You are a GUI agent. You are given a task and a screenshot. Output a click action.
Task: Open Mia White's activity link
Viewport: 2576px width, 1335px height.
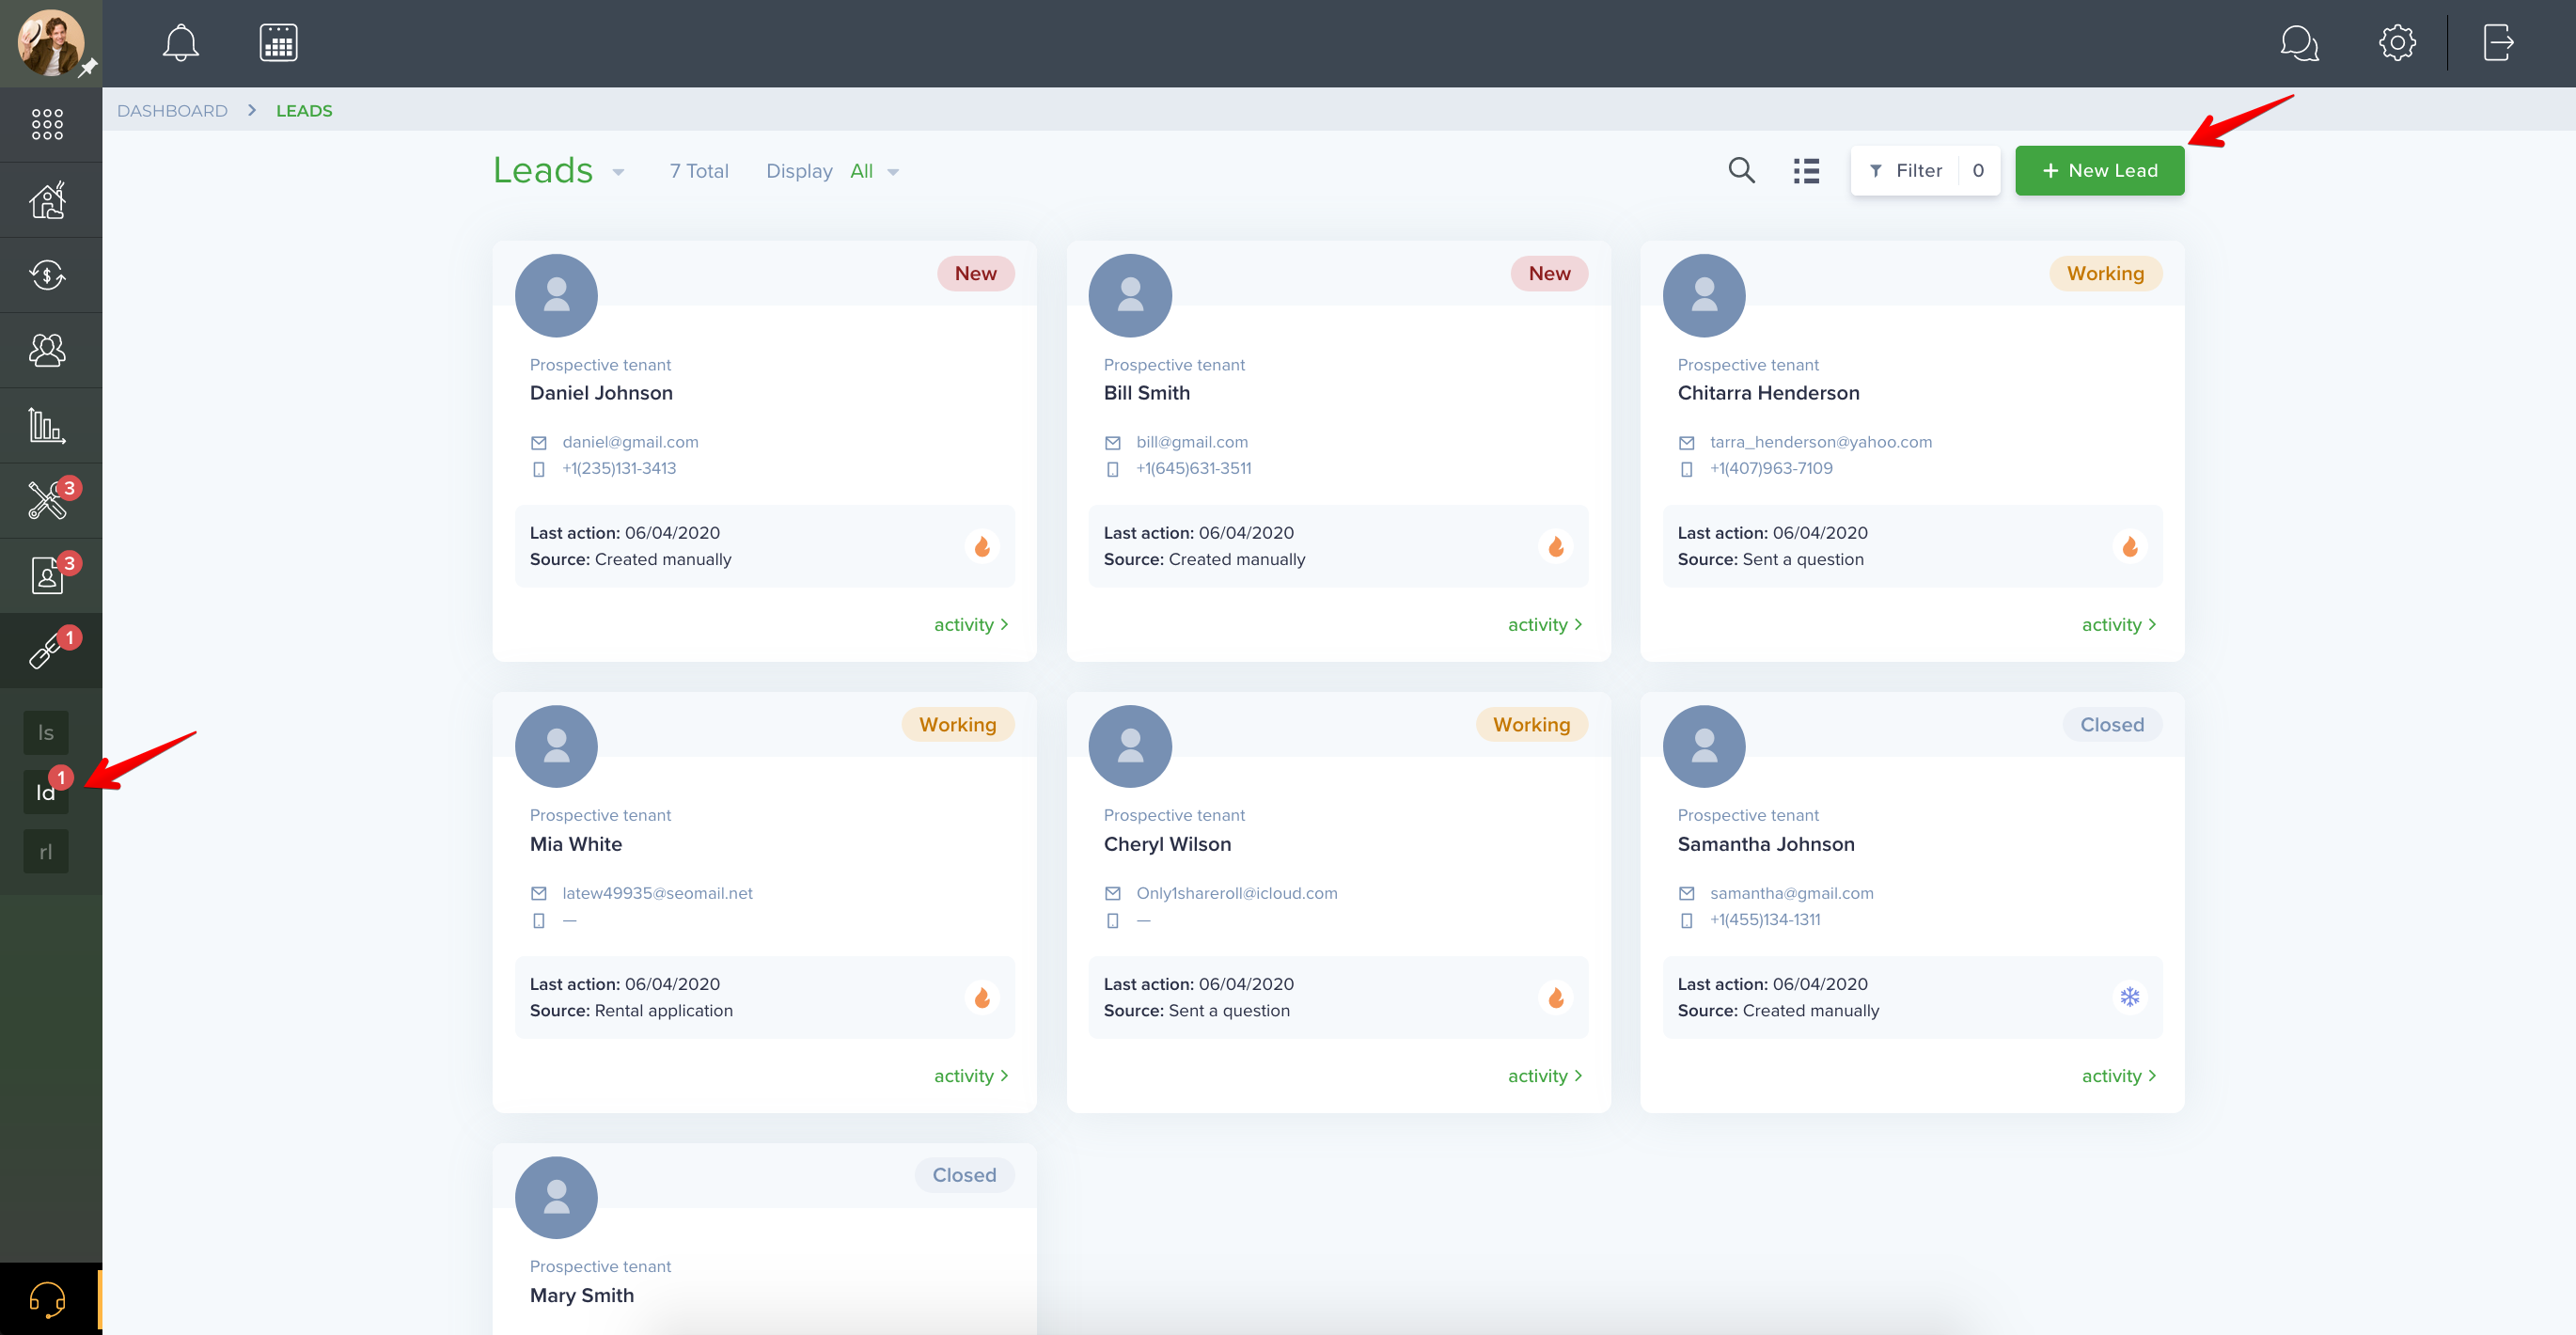click(x=971, y=1076)
